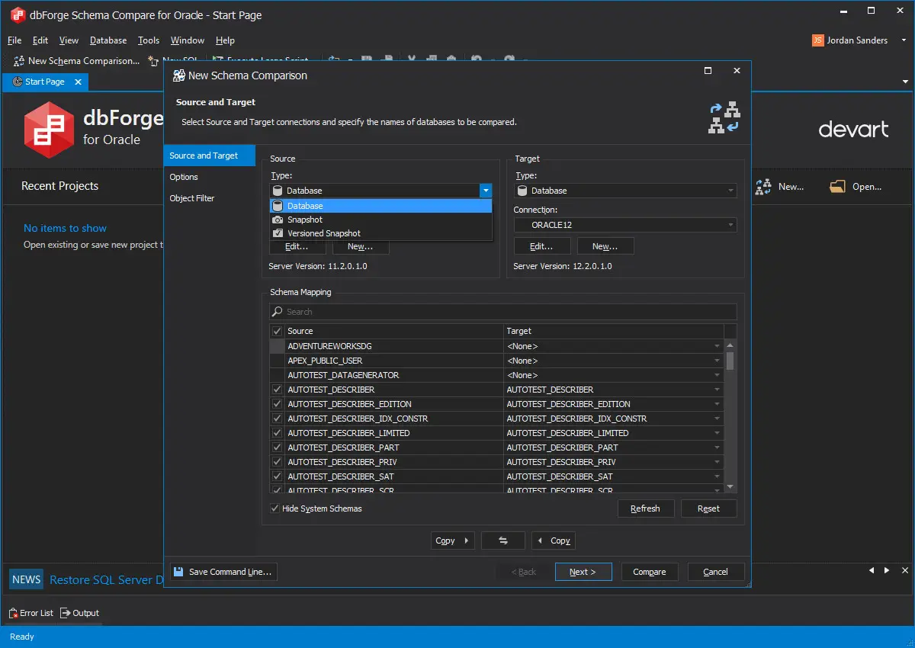Expand target dropdown for ADVENTUREWORKSDG row
The image size is (915, 648).
point(717,346)
